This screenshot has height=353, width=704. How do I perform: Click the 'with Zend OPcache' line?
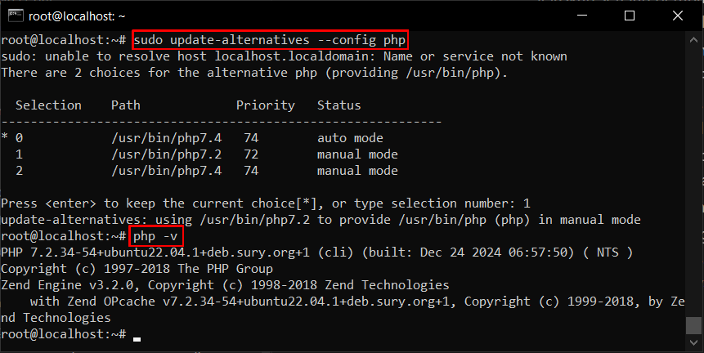pyautogui.click(x=357, y=302)
